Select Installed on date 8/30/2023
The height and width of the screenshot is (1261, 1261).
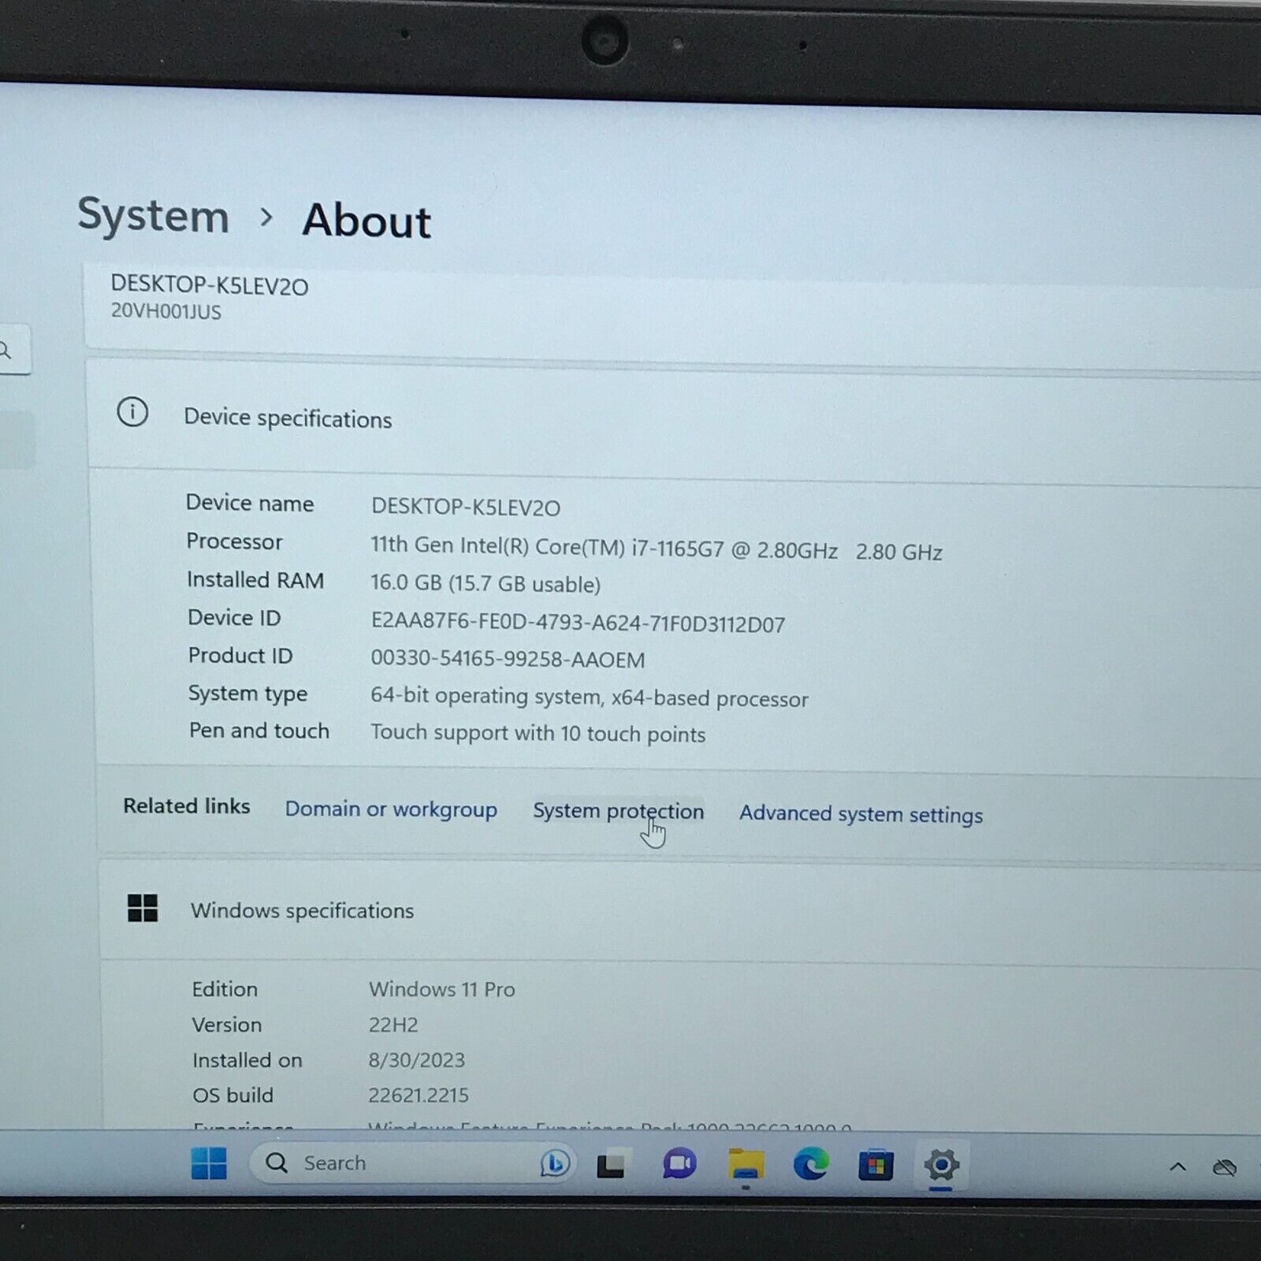click(x=416, y=1060)
